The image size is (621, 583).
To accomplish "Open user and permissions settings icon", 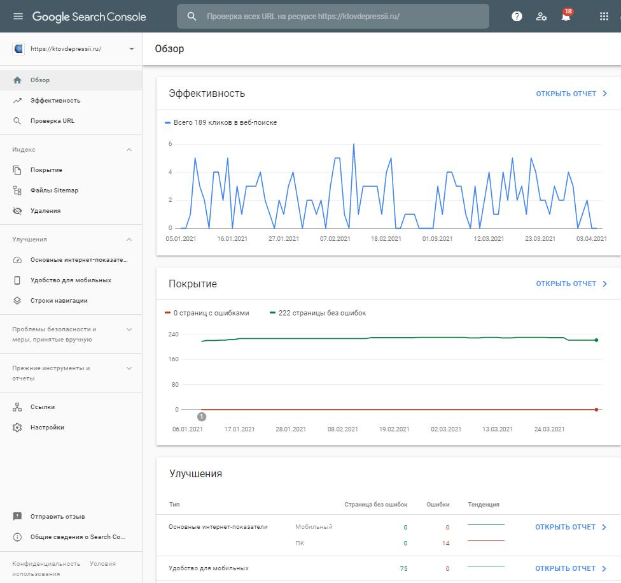I will coord(541,17).
